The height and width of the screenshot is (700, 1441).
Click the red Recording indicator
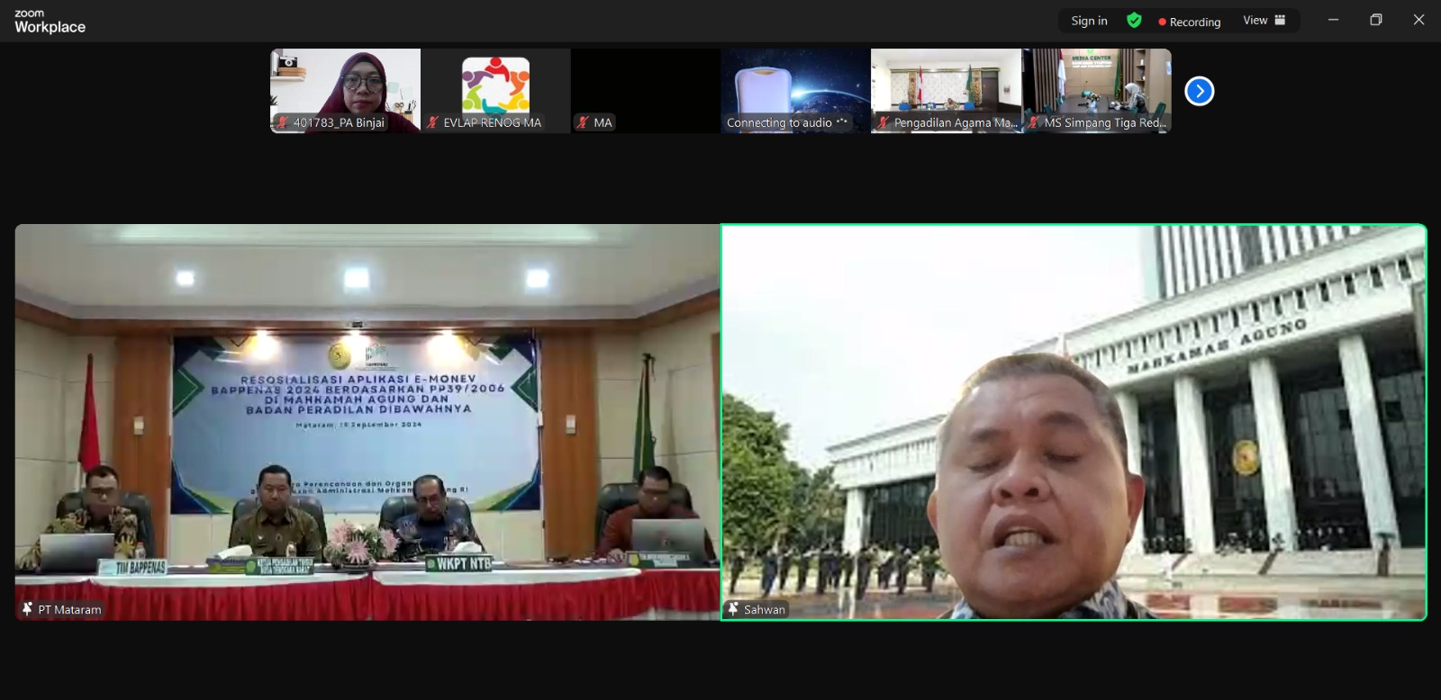tap(1189, 22)
